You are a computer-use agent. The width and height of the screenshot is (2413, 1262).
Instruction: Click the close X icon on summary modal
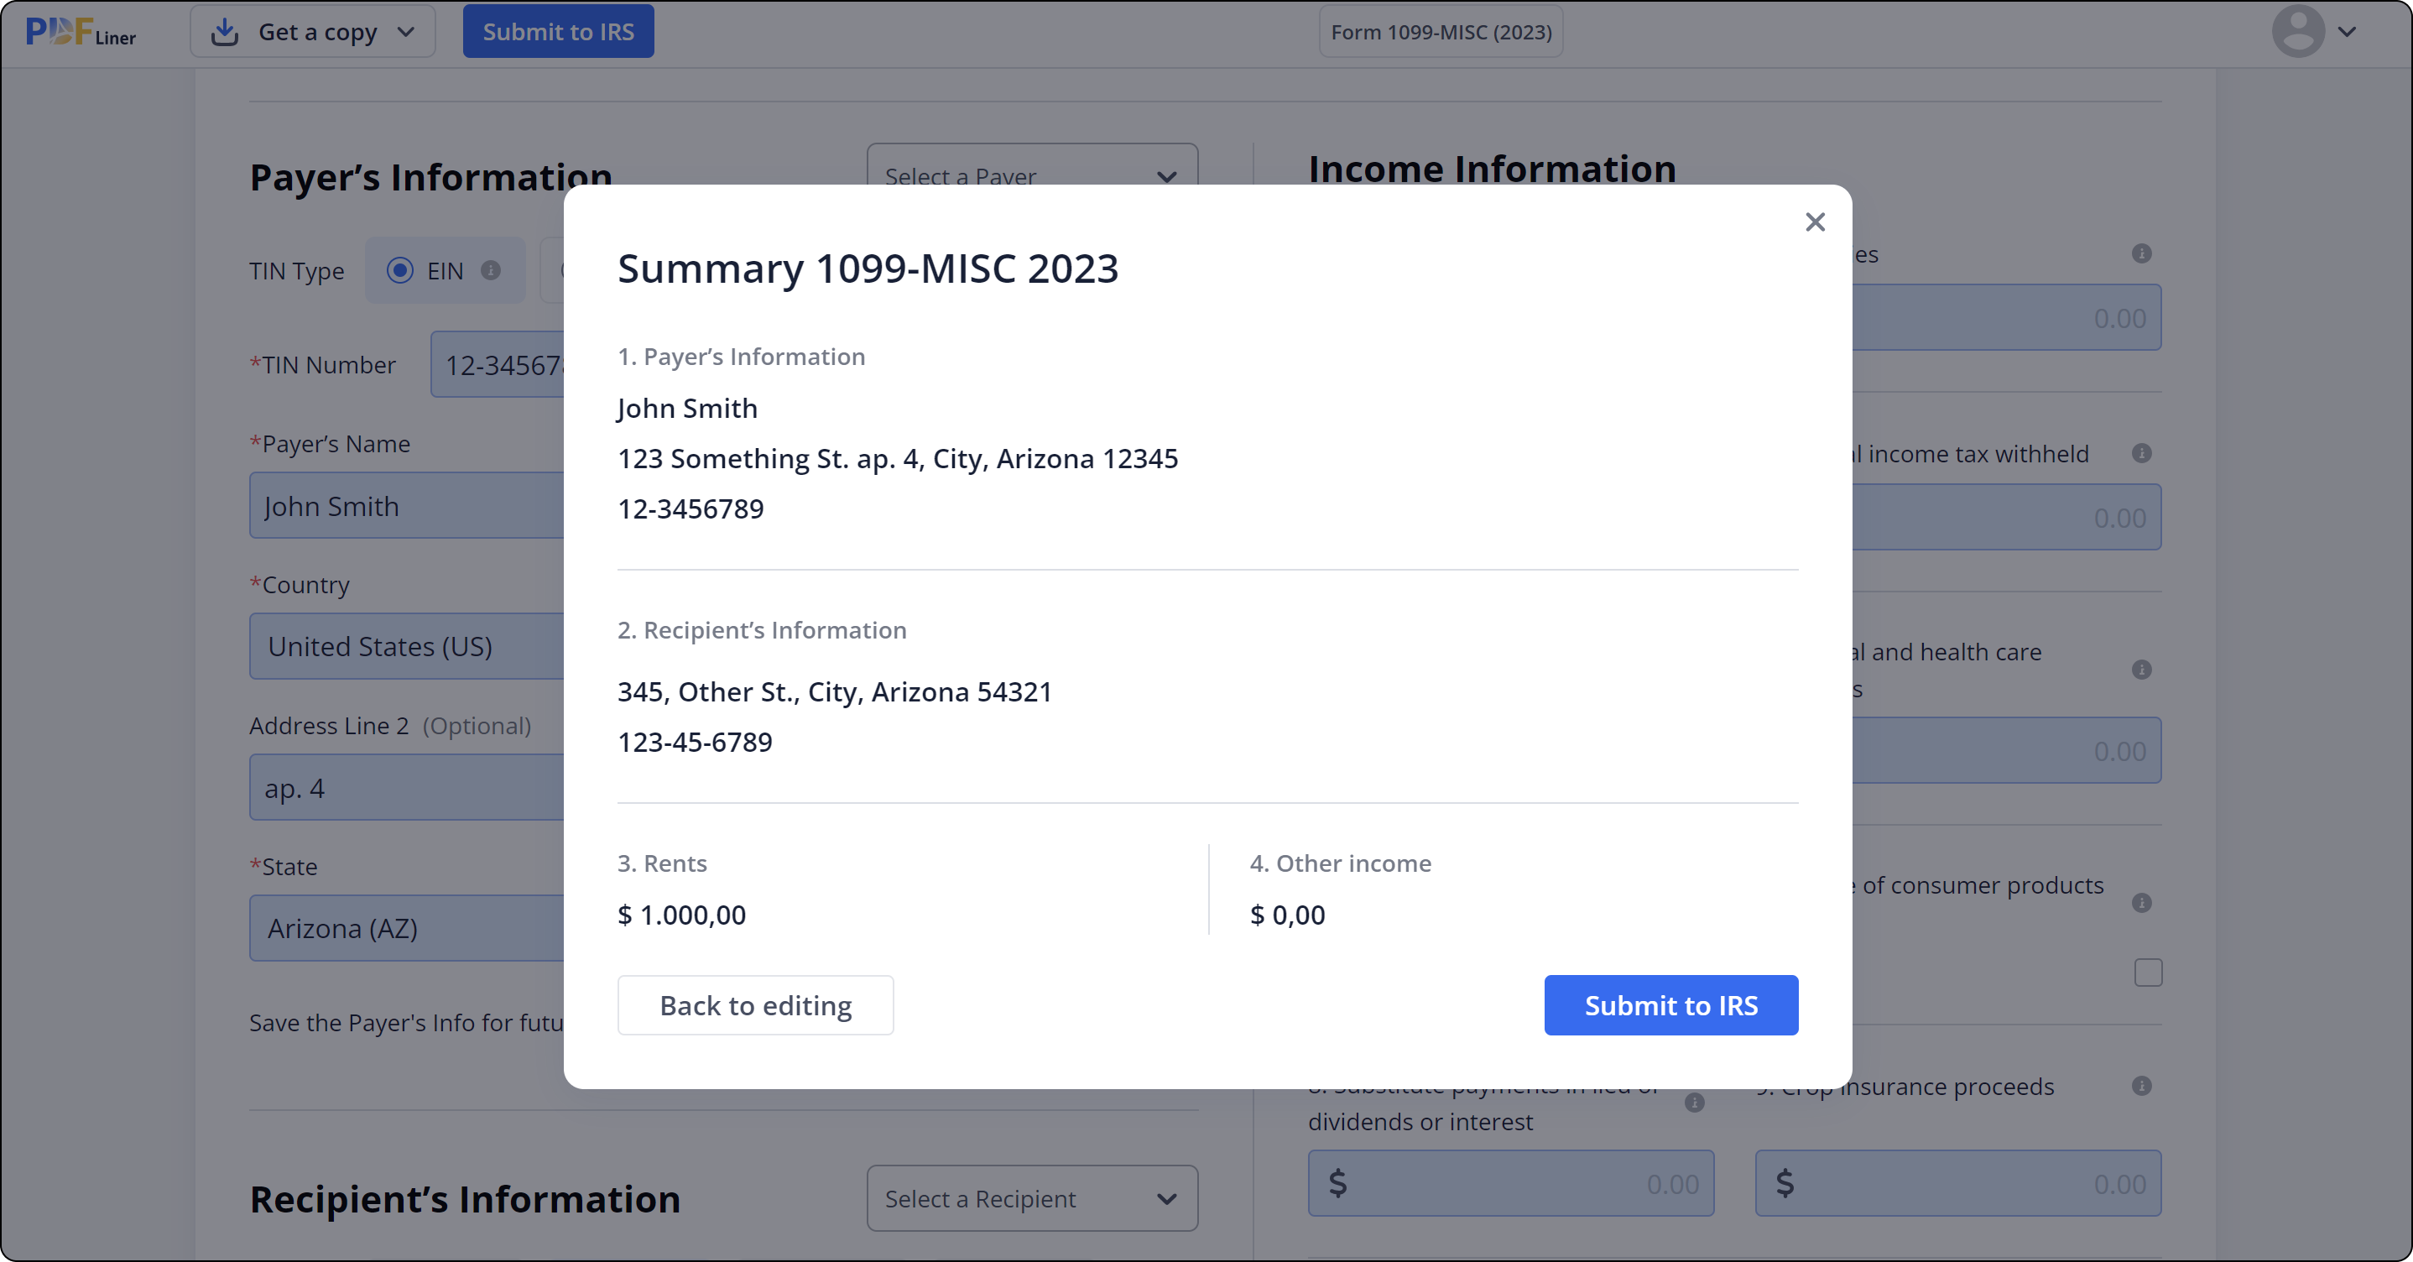pos(1815,222)
